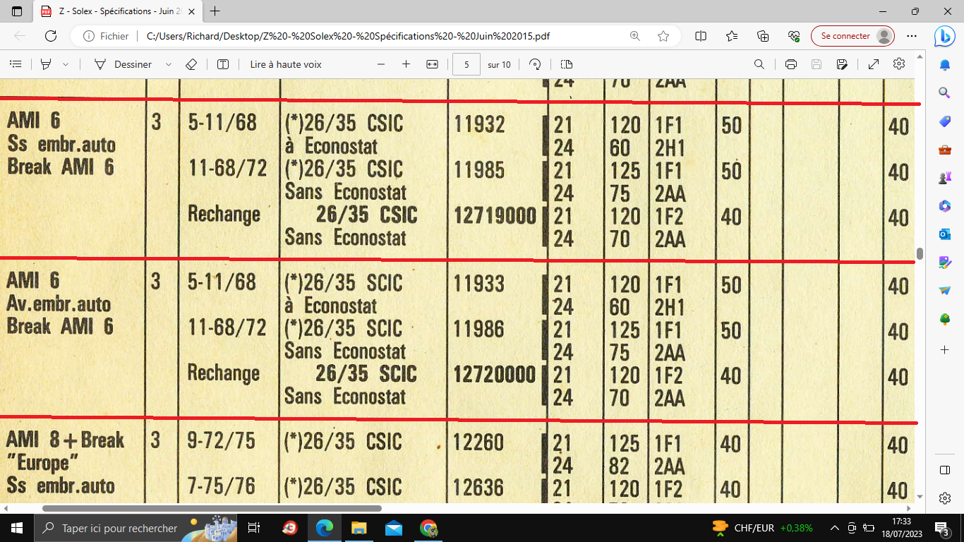This screenshot has height=542, width=964.
Task: Click the rotate page icon
Action: pos(535,64)
